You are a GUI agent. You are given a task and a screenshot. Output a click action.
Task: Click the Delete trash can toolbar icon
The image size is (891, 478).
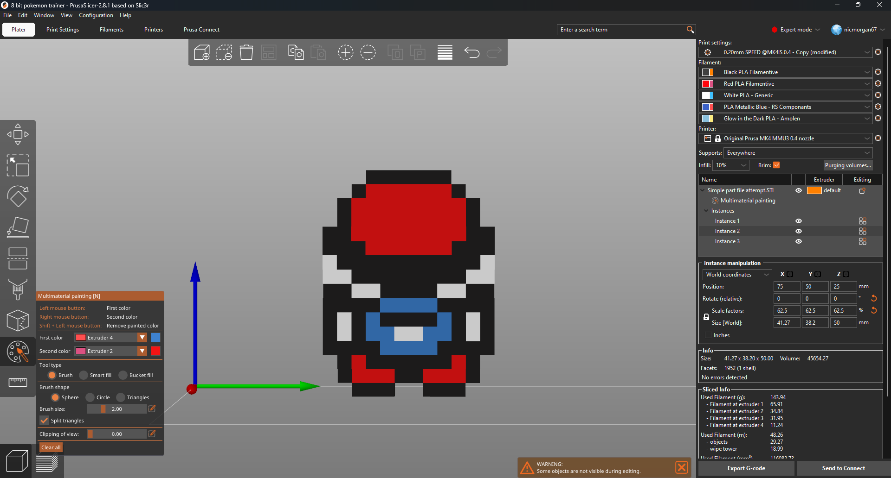[x=246, y=52]
